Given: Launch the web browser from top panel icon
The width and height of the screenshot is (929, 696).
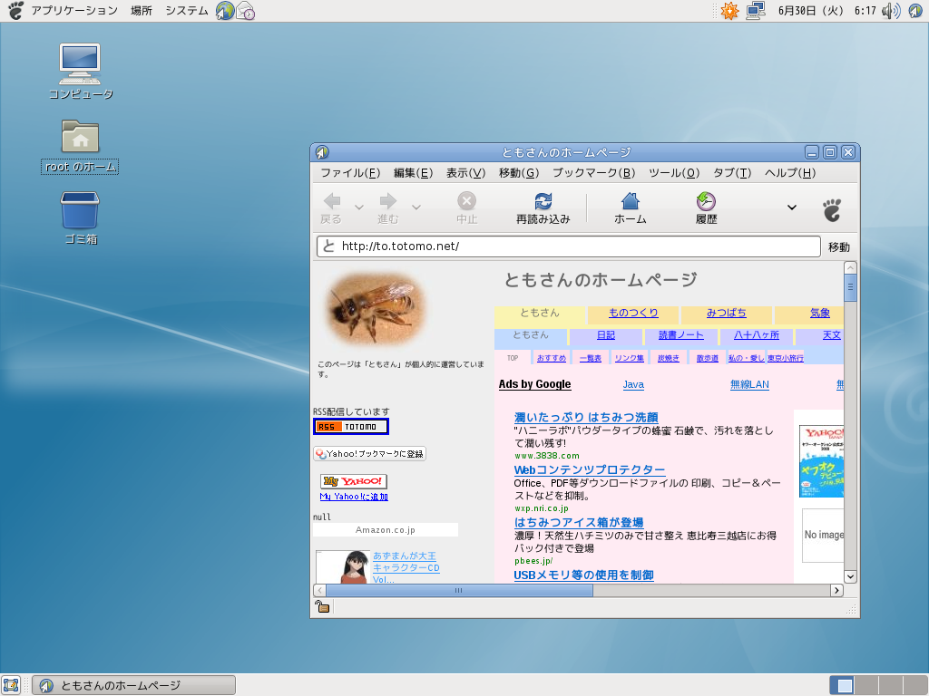Looking at the screenshot, I should click(225, 11).
